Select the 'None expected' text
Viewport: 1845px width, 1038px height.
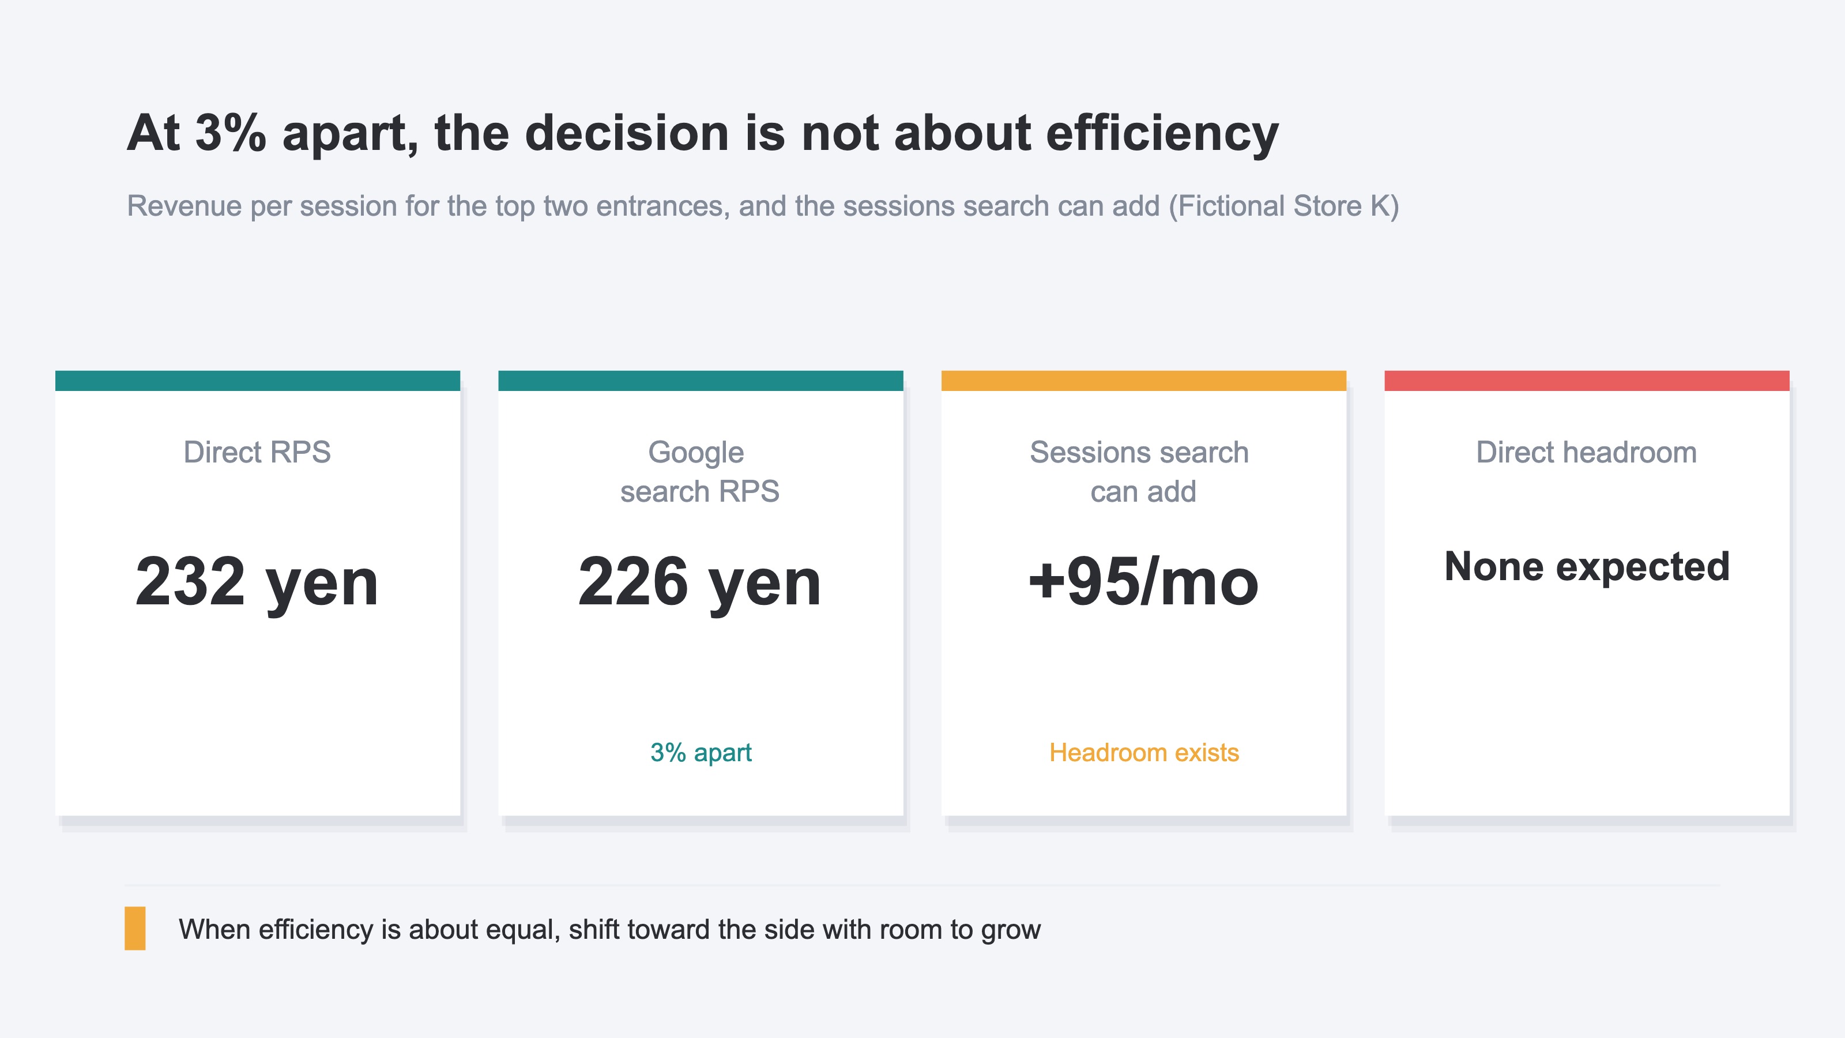(1587, 567)
